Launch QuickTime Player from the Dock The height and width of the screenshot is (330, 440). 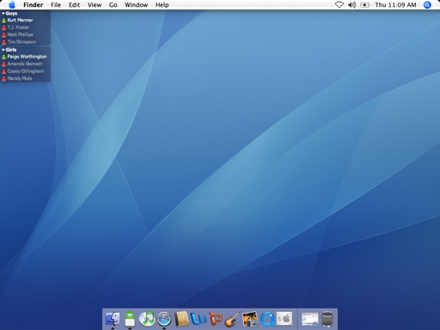(x=267, y=319)
